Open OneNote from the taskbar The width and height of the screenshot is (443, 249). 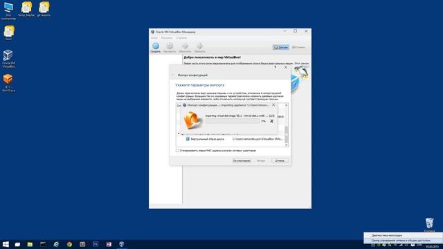coord(109,244)
